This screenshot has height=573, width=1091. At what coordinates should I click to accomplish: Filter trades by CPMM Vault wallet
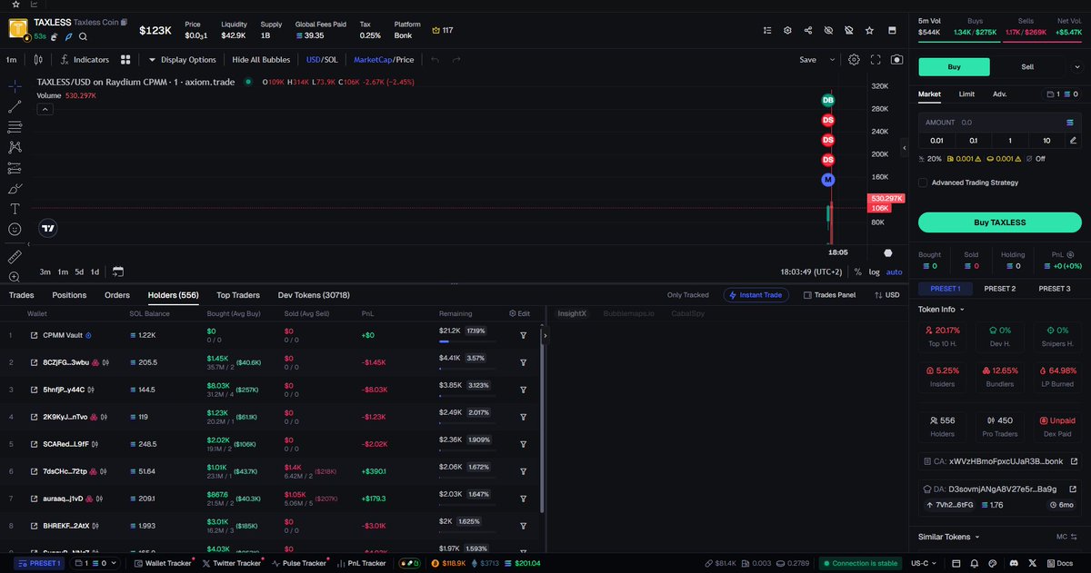point(524,335)
